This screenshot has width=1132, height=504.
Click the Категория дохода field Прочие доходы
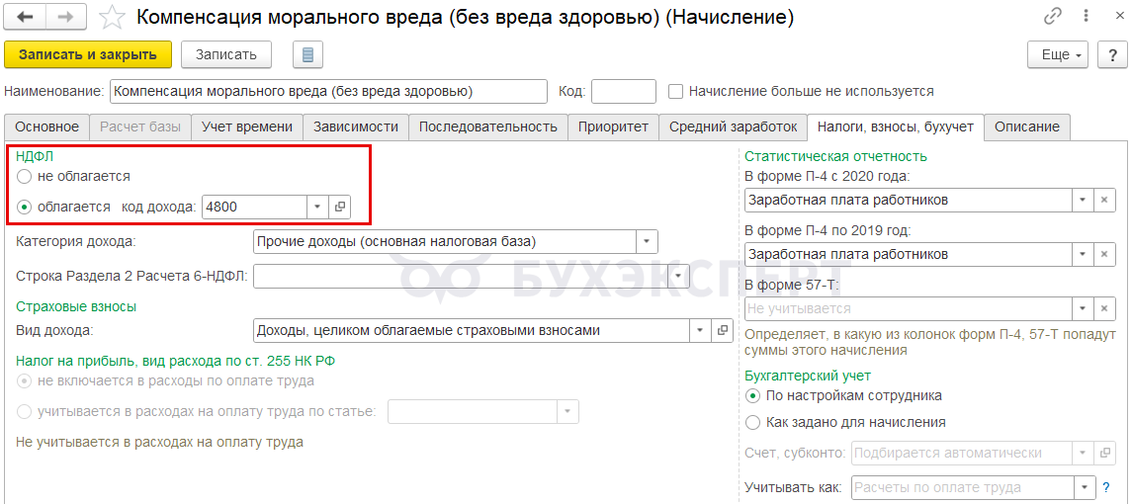(x=445, y=240)
